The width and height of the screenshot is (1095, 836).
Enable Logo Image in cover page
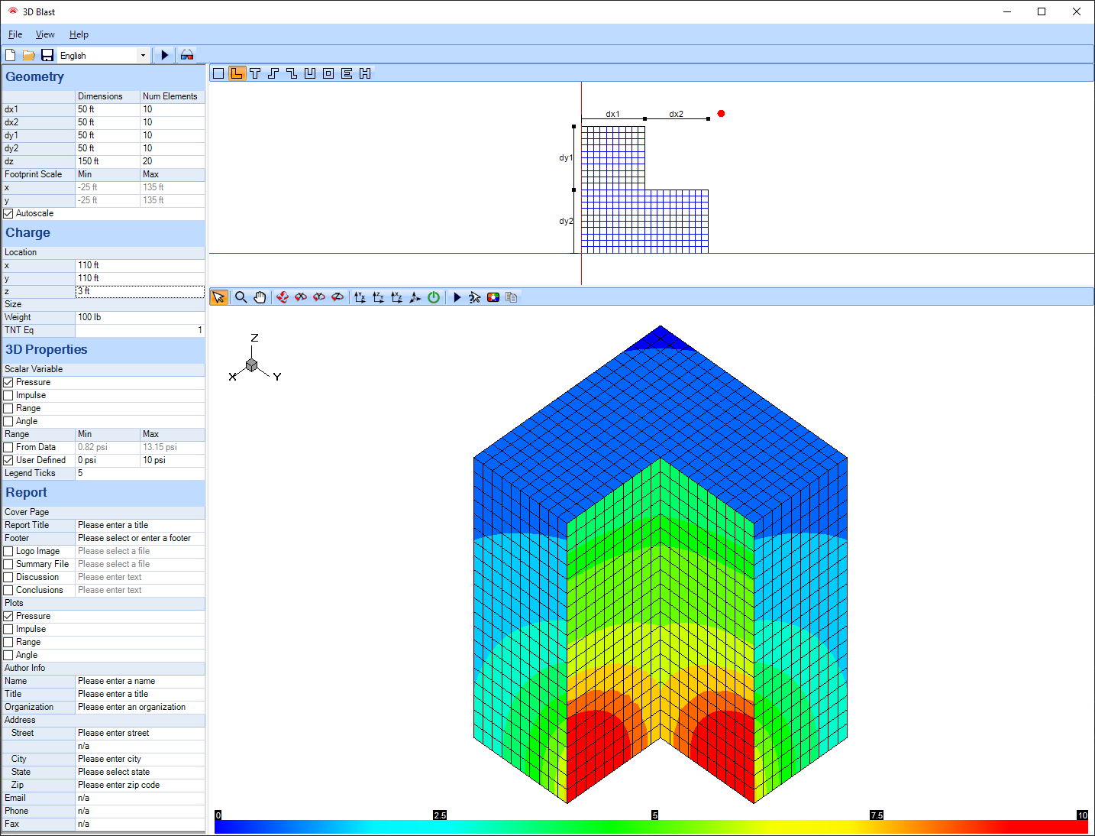tap(8, 551)
